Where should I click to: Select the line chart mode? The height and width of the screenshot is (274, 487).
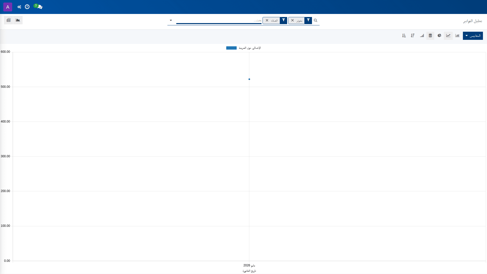pyautogui.click(x=448, y=36)
